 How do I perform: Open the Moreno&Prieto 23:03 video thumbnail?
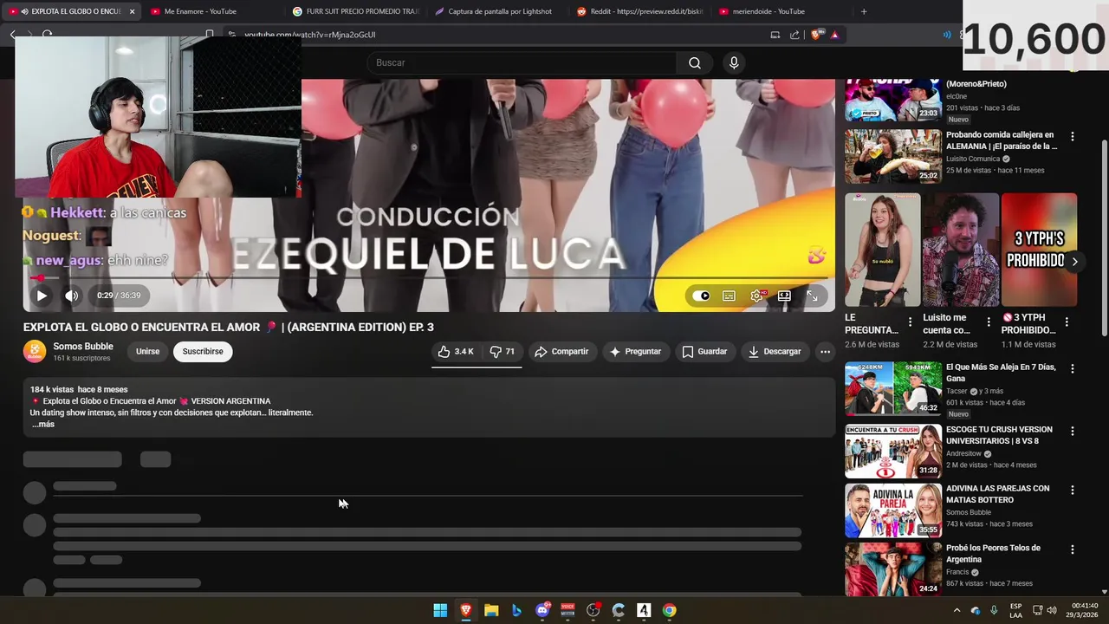tap(893, 100)
